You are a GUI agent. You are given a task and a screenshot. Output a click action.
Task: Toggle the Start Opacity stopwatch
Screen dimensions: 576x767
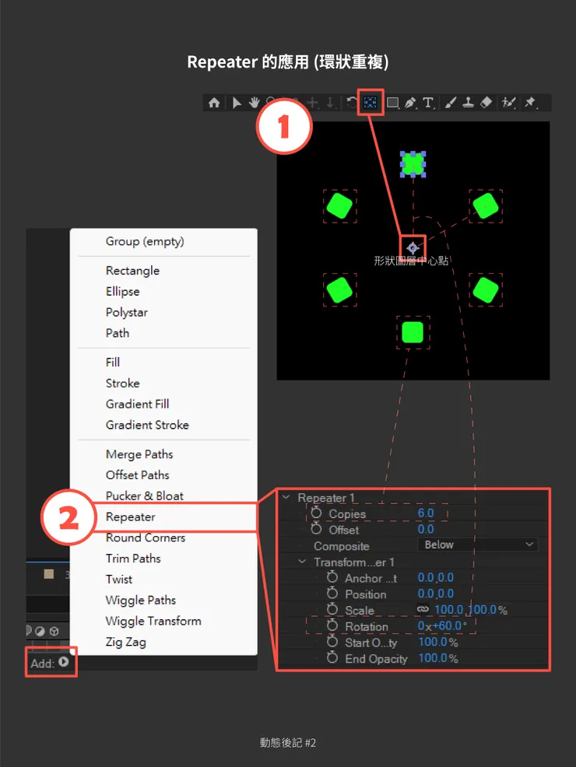coord(332,642)
